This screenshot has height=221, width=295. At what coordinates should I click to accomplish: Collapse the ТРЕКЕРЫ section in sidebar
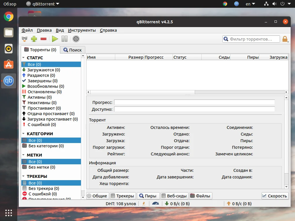[23, 176]
